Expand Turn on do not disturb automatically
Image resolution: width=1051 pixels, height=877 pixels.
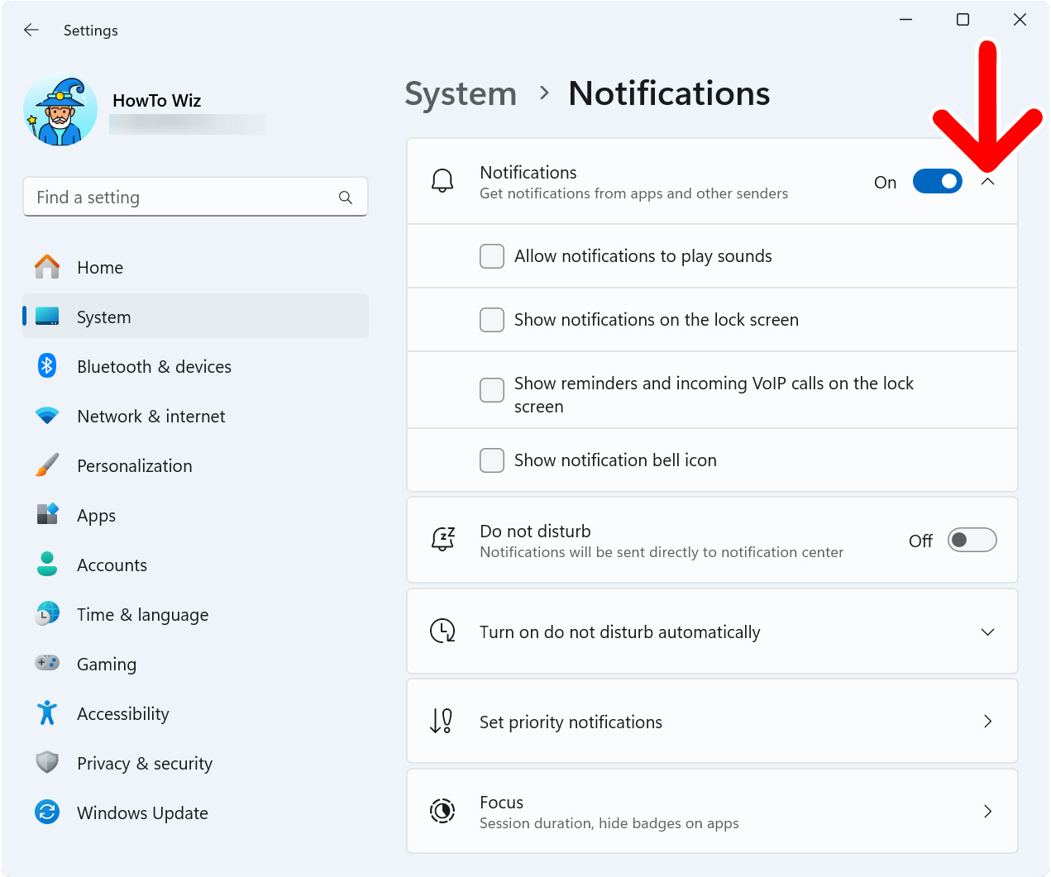point(987,632)
